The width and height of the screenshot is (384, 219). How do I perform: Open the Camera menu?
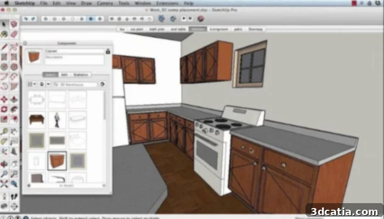(105, 3)
